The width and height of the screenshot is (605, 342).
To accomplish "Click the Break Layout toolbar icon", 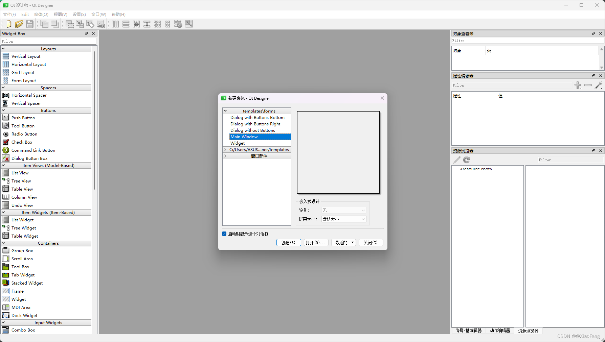I will click(x=178, y=24).
